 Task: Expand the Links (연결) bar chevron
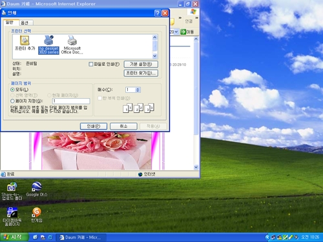click(x=196, y=18)
